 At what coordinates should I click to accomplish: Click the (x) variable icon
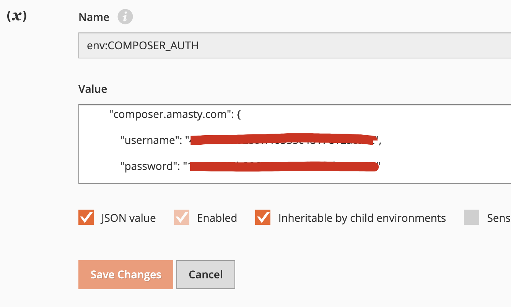click(17, 18)
